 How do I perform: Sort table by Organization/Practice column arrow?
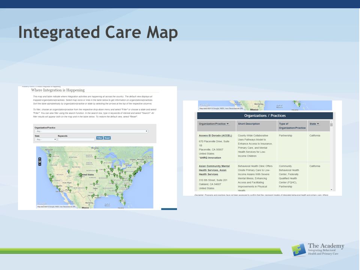point(228,124)
